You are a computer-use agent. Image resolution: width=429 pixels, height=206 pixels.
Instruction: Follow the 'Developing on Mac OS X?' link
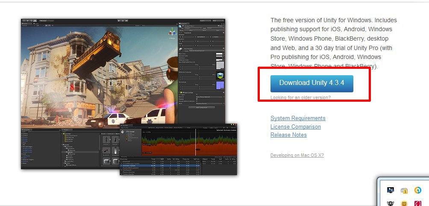pyautogui.click(x=297, y=155)
